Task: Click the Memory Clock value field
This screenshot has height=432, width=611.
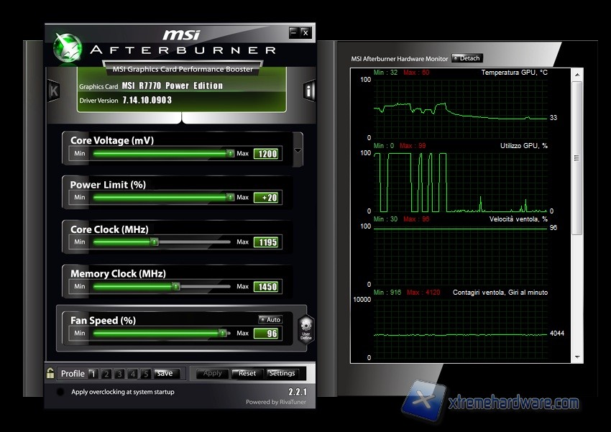Action: [266, 287]
